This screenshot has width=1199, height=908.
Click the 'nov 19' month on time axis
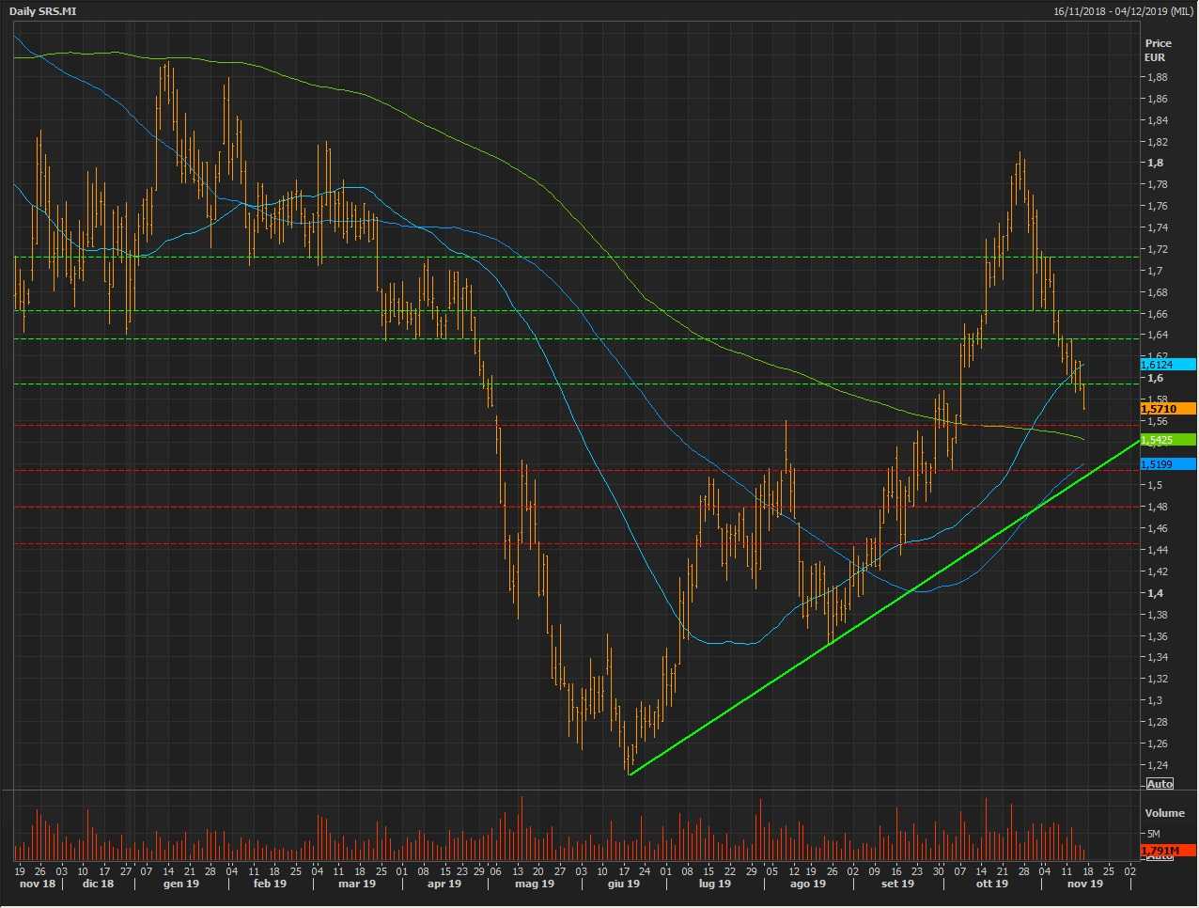[1084, 884]
